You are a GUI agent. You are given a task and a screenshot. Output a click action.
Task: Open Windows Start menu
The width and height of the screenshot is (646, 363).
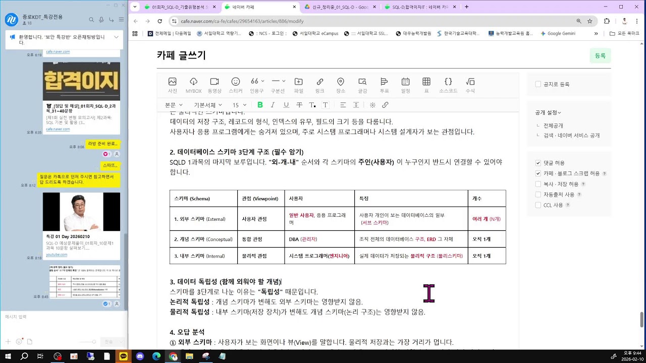tap(8, 356)
